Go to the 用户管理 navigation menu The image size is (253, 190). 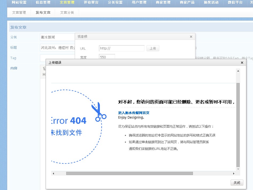139,2
